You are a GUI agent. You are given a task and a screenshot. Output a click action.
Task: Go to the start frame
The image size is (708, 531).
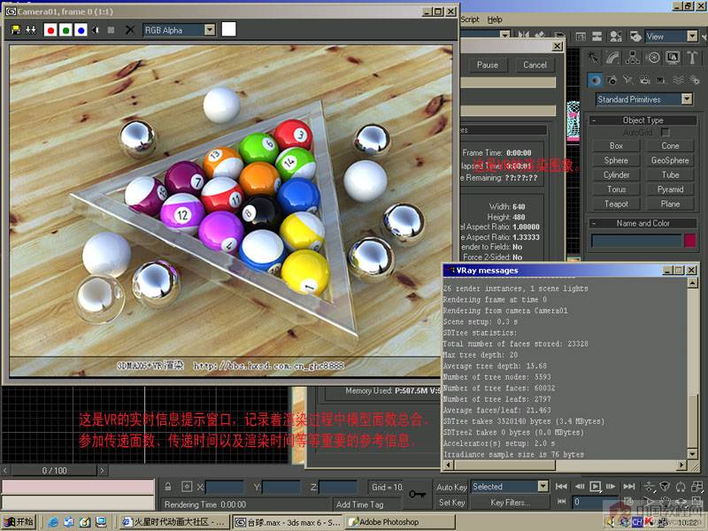tap(561, 486)
